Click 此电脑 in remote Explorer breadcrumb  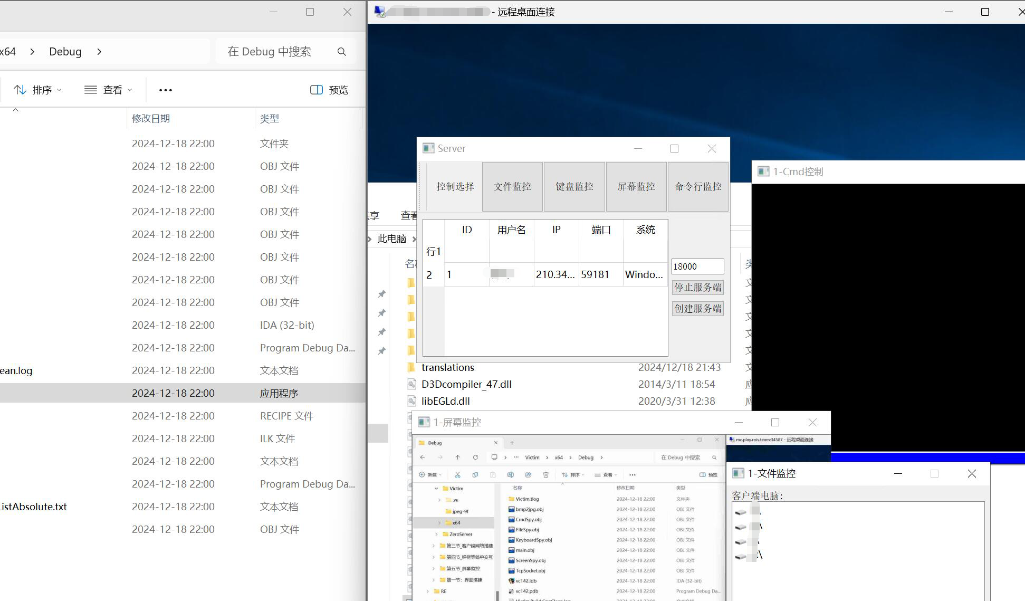[392, 239]
